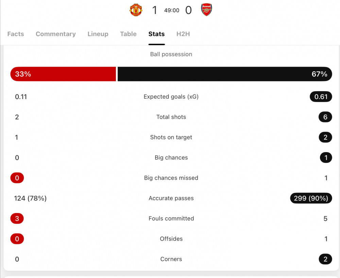The image size is (340, 278).
Task: Click the Stats tab
Action: [156, 34]
